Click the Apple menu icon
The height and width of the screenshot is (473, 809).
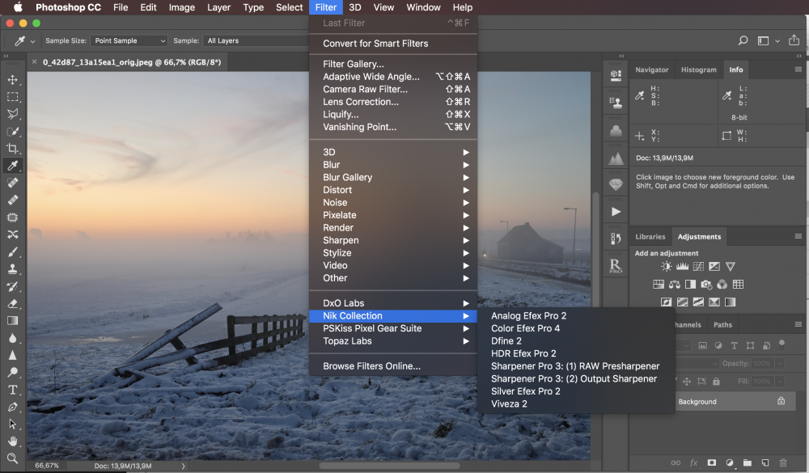pyautogui.click(x=18, y=7)
